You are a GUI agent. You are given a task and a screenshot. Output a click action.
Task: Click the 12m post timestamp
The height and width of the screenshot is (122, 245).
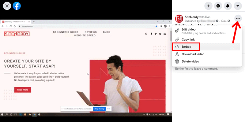[223, 21]
